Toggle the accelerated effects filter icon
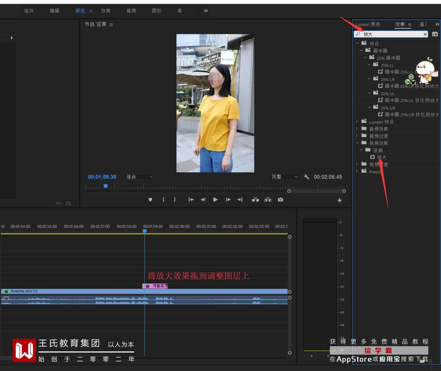 (x=435, y=34)
